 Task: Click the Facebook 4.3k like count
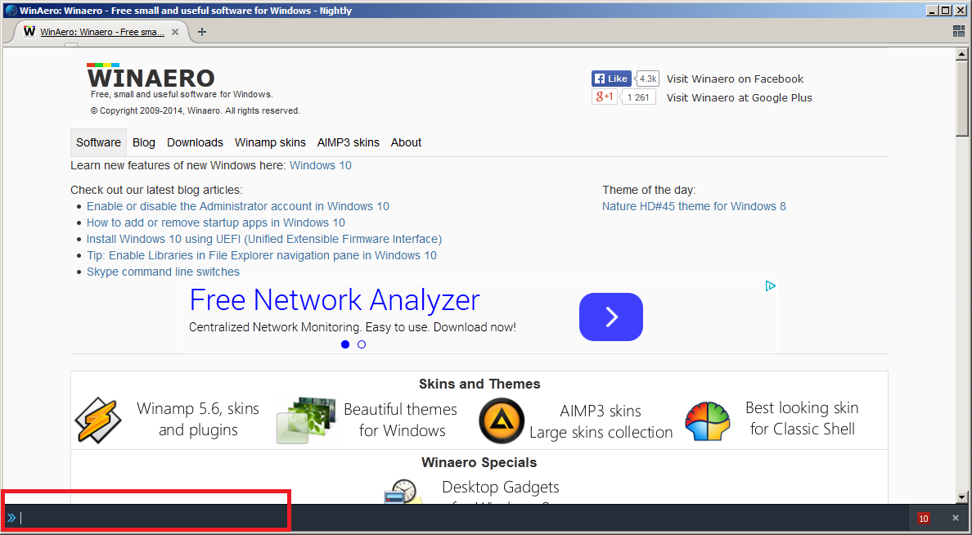point(648,79)
